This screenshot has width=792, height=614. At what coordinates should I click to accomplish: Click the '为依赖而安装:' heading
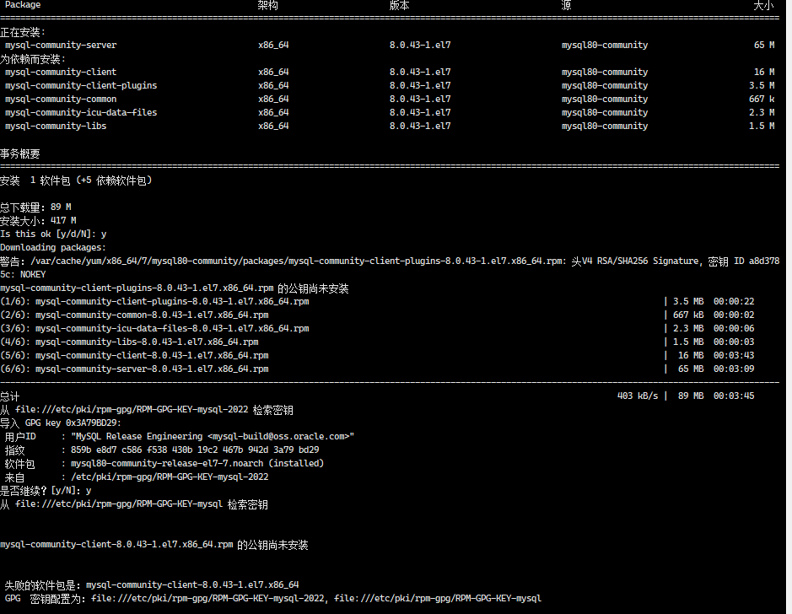[x=33, y=59]
